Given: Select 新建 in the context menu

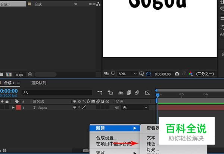Looking at the screenshot, I should pos(115,128).
